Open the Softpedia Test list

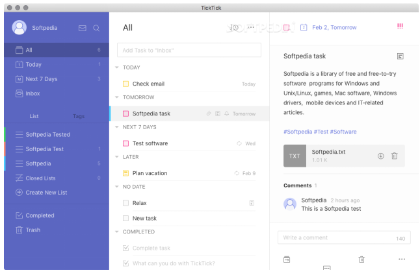[x=57, y=149]
